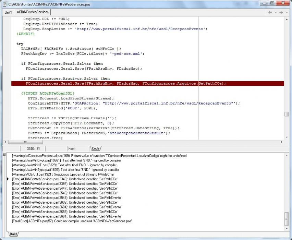292x240 pixels.
Task: Click the {$IFDEF ACBrNFeOpenSSL} directive
Action: (x=48, y=93)
